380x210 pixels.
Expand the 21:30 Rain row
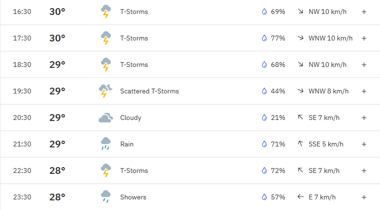[364, 144]
